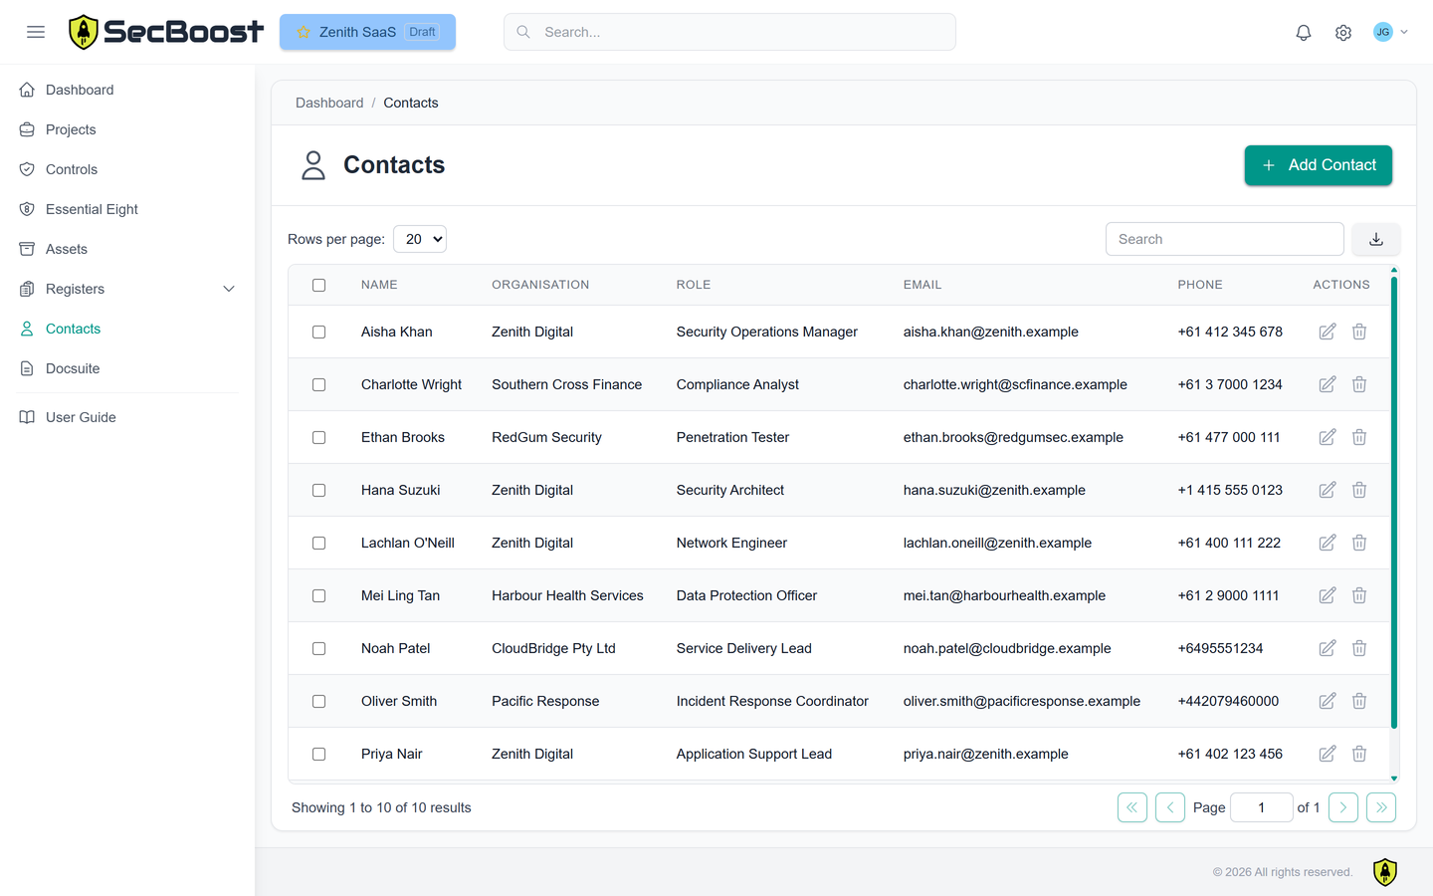The width and height of the screenshot is (1433, 896).
Task: Edit the Aisha Khan contact
Action: pyautogui.click(x=1327, y=332)
